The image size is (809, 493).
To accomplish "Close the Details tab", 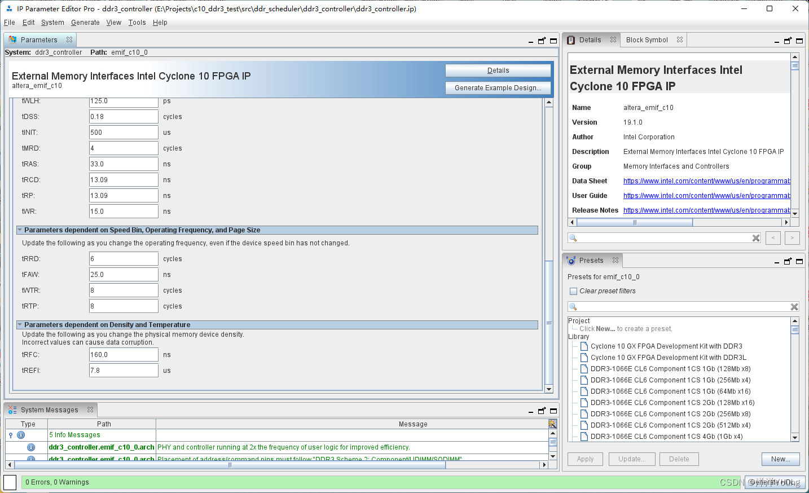I will coord(613,39).
